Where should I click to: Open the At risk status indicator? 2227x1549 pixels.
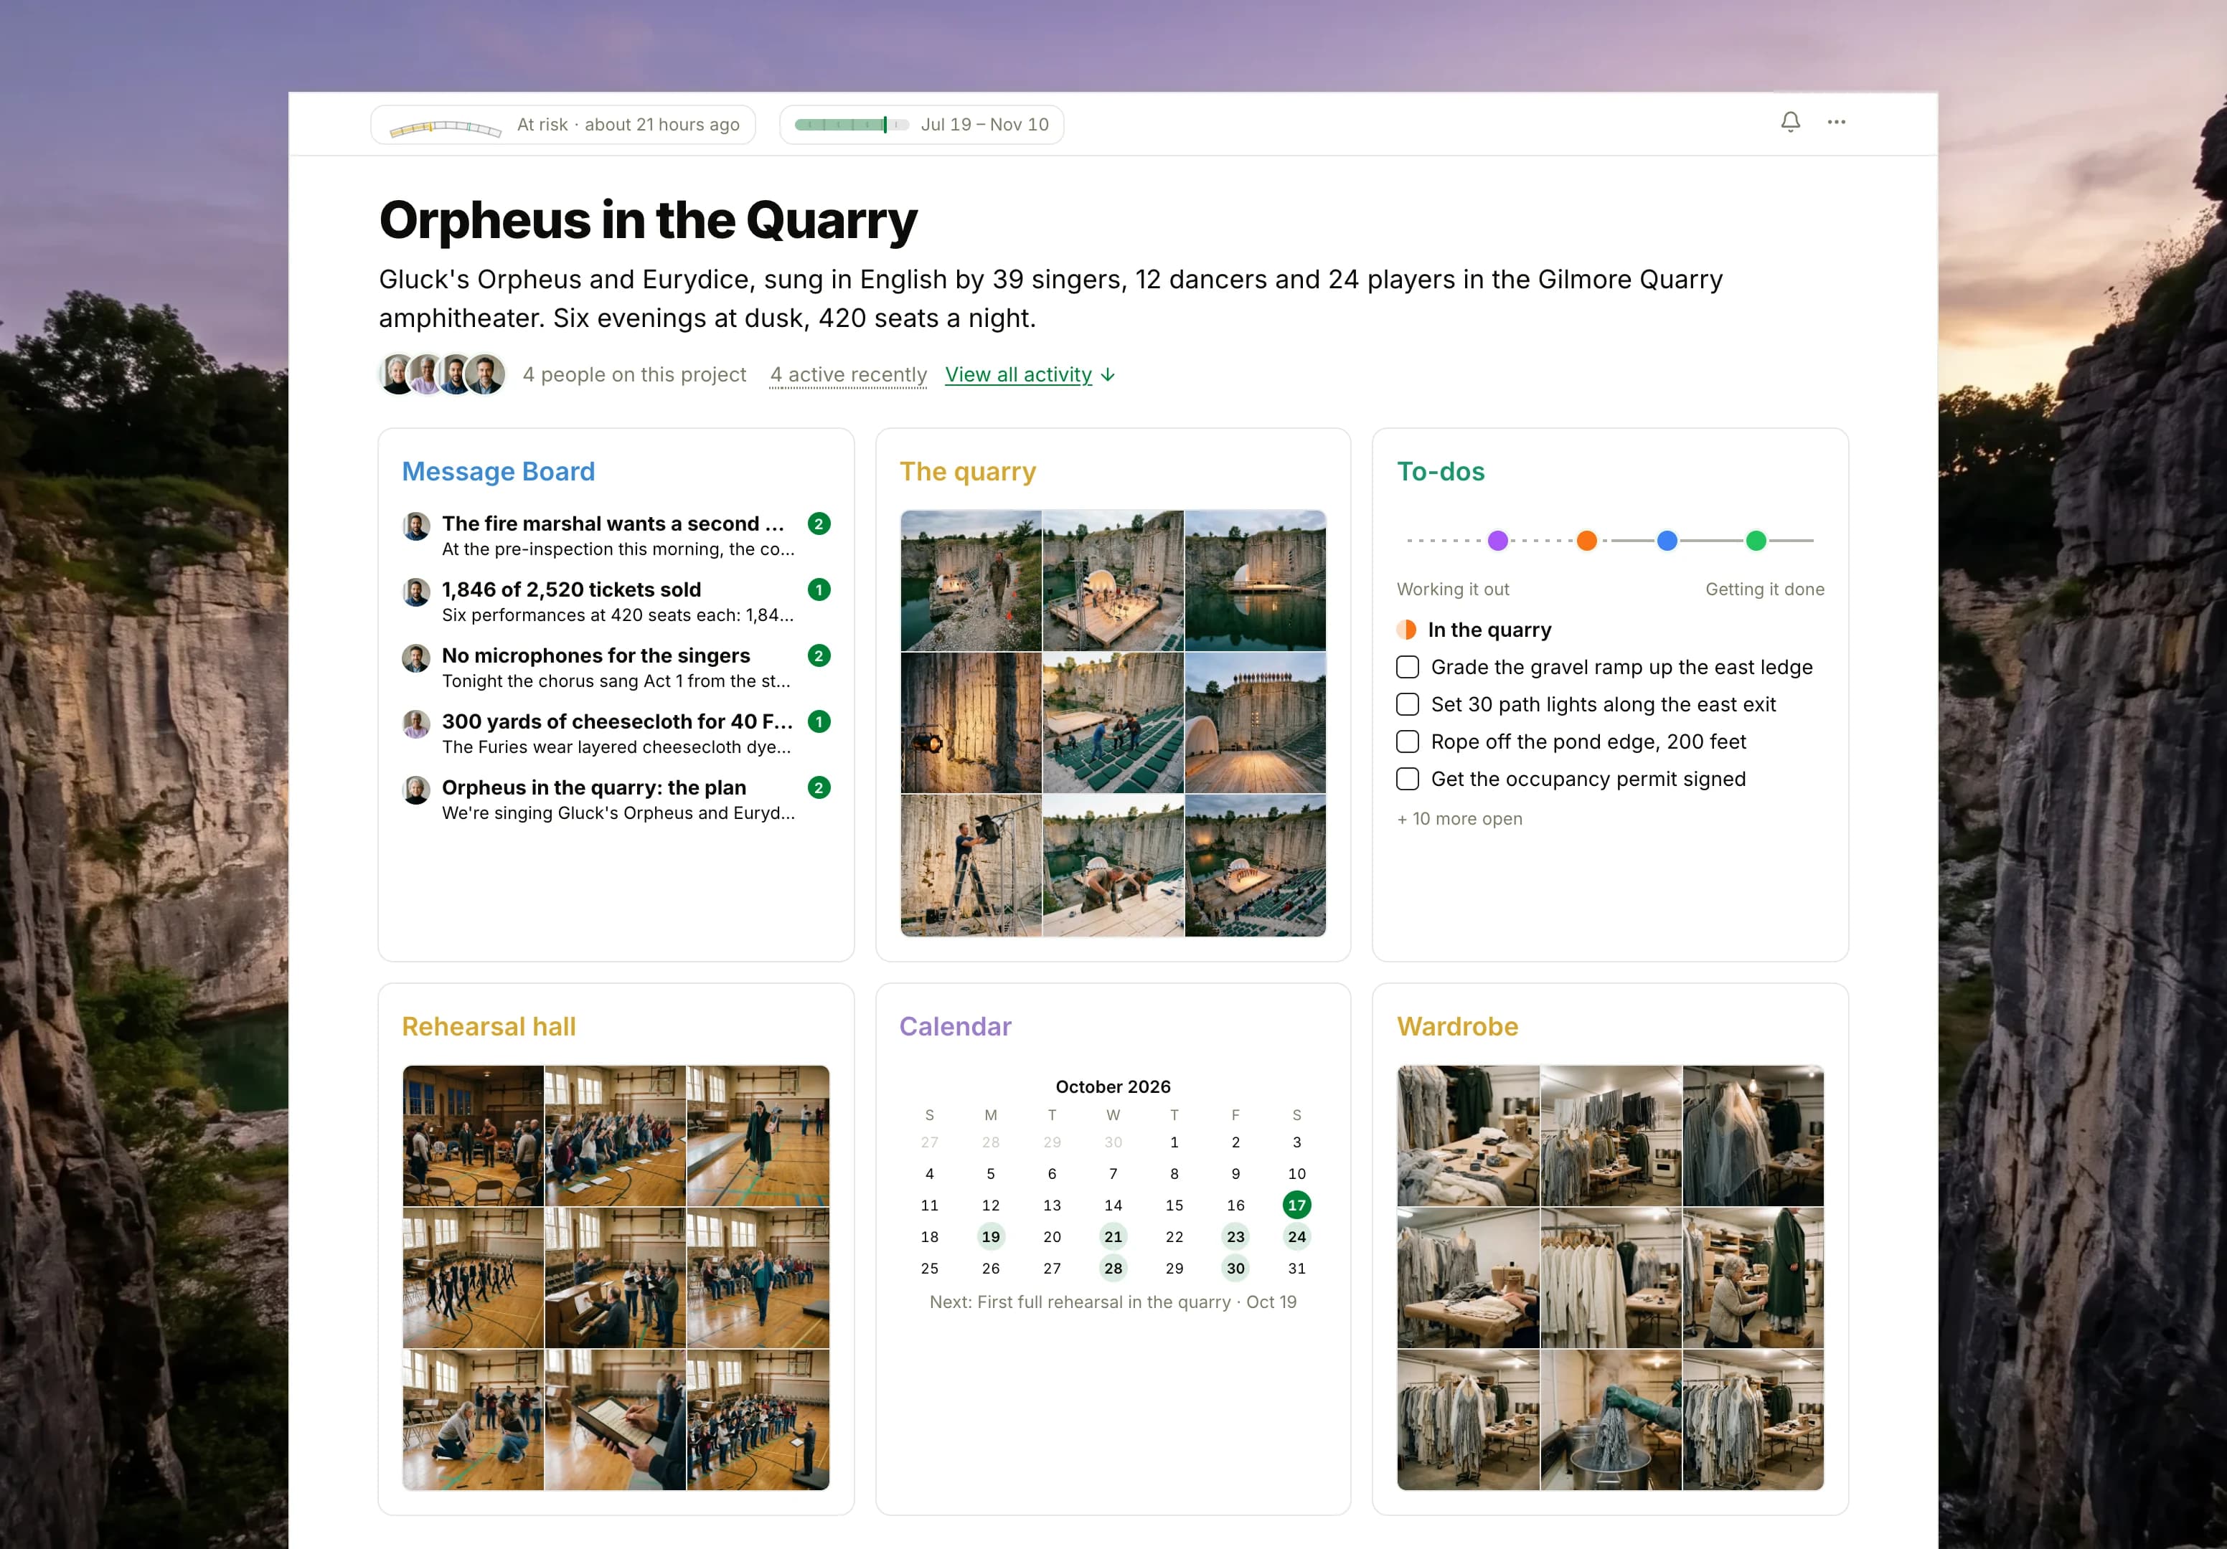[x=562, y=124]
